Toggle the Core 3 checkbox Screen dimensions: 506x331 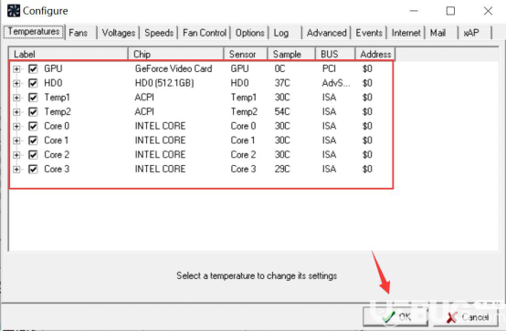tap(33, 170)
